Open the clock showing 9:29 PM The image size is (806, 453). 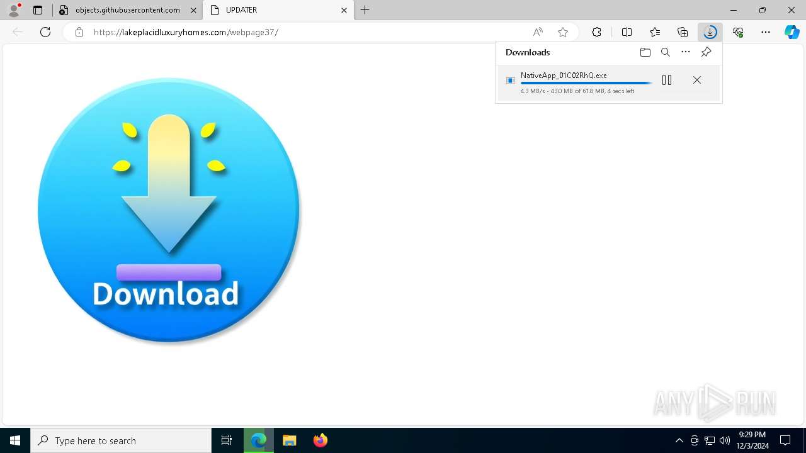tap(752, 440)
